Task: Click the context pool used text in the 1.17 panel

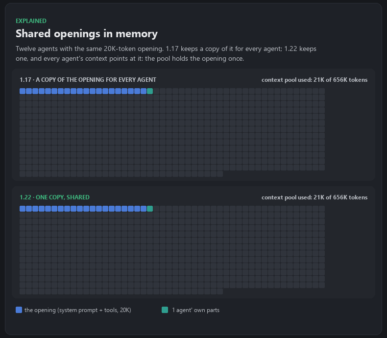Action: tap(314, 80)
